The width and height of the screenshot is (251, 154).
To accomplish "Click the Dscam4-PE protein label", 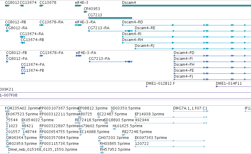I will pyautogui.click(x=184, y=71).
